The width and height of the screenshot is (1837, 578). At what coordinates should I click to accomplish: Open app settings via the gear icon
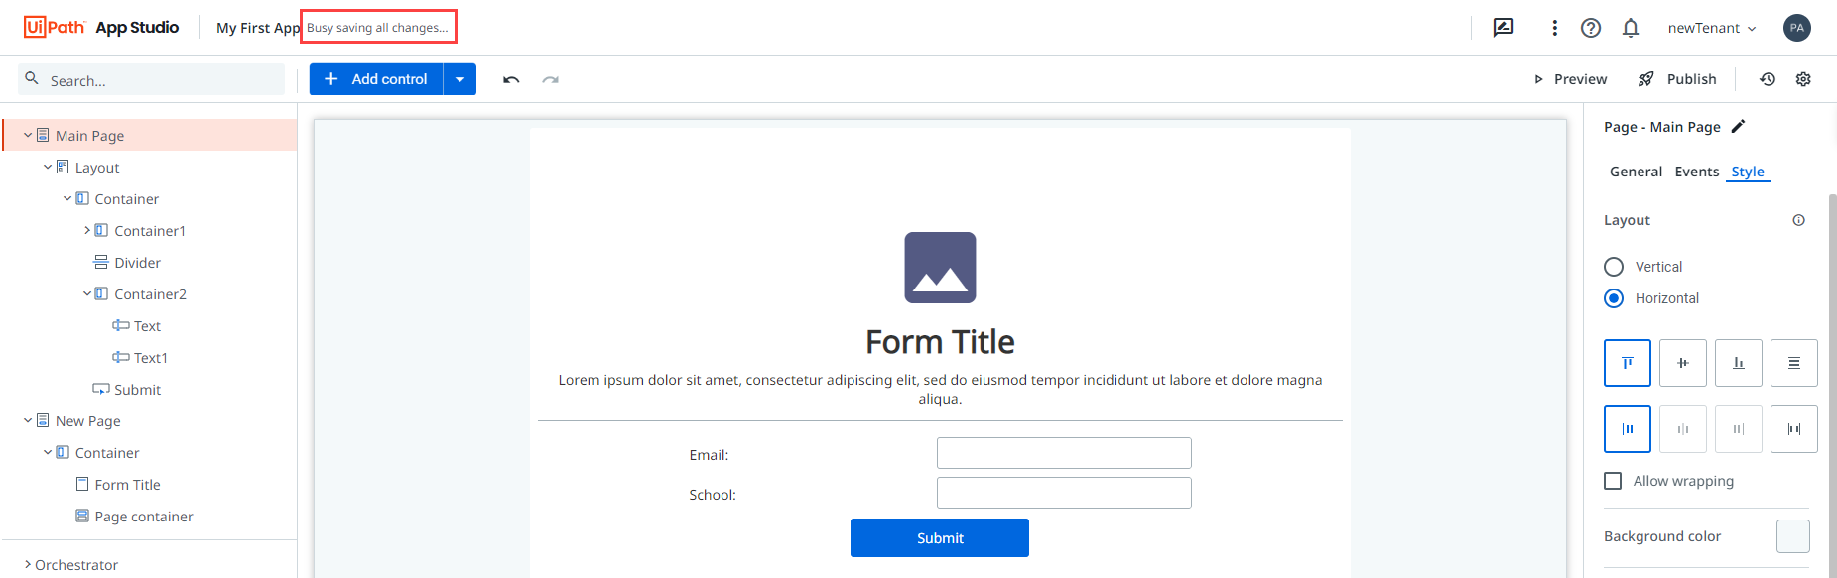(1803, 79)
